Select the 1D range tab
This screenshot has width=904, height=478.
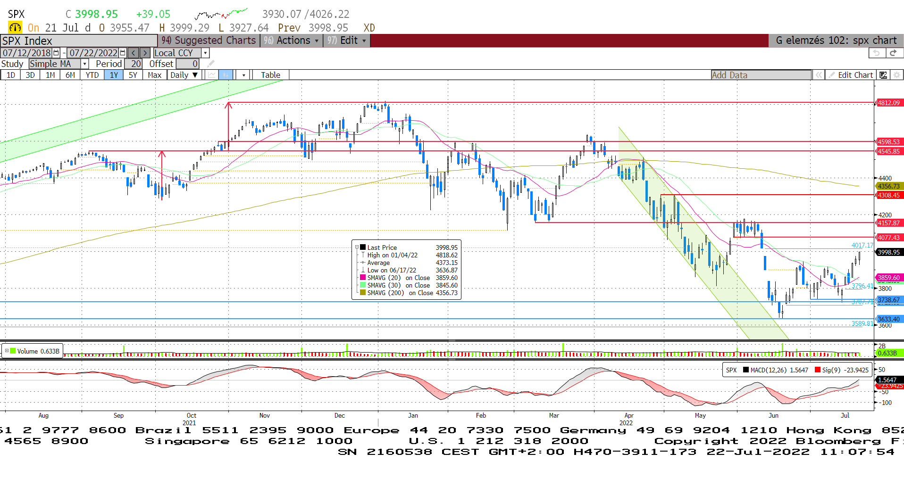[x=10, y=75]
